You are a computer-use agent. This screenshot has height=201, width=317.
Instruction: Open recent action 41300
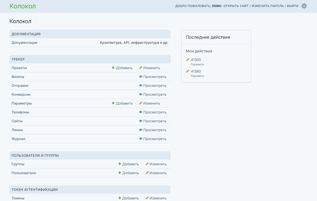point(196,60)
